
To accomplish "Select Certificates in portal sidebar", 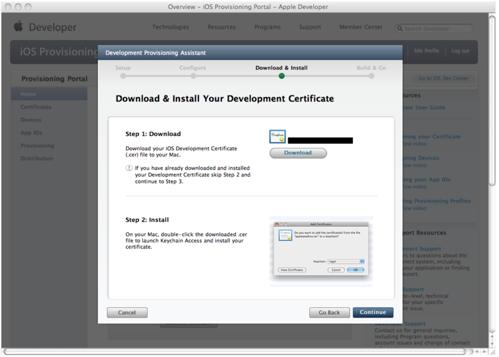I will click(36, 107).
